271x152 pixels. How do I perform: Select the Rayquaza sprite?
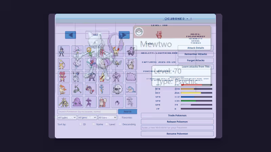pyautogui.click(x=77, y=90)
